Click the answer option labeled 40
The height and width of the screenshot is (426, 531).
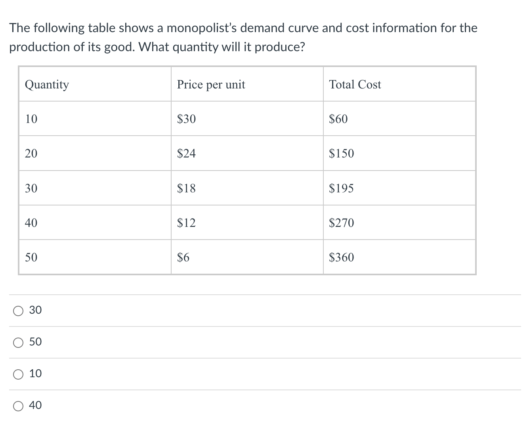pyautogui.click(x=35, y=405)
